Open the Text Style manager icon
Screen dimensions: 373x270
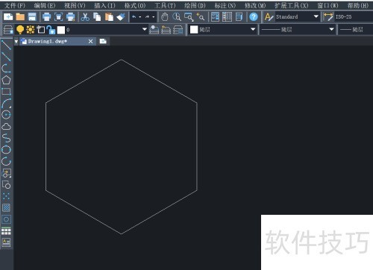tap(269, 17)
